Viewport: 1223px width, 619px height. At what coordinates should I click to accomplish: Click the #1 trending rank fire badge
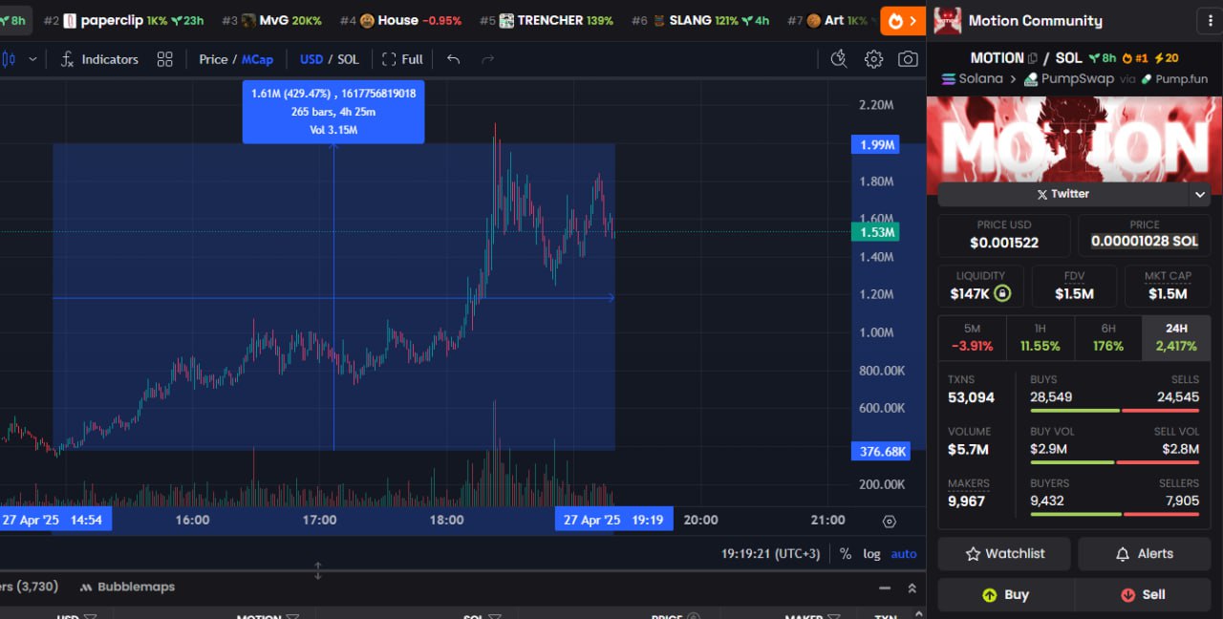(x=1135, y=58)
